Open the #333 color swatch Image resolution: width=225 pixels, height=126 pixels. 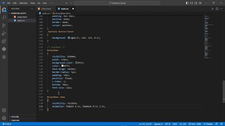[x=76, y=63]
